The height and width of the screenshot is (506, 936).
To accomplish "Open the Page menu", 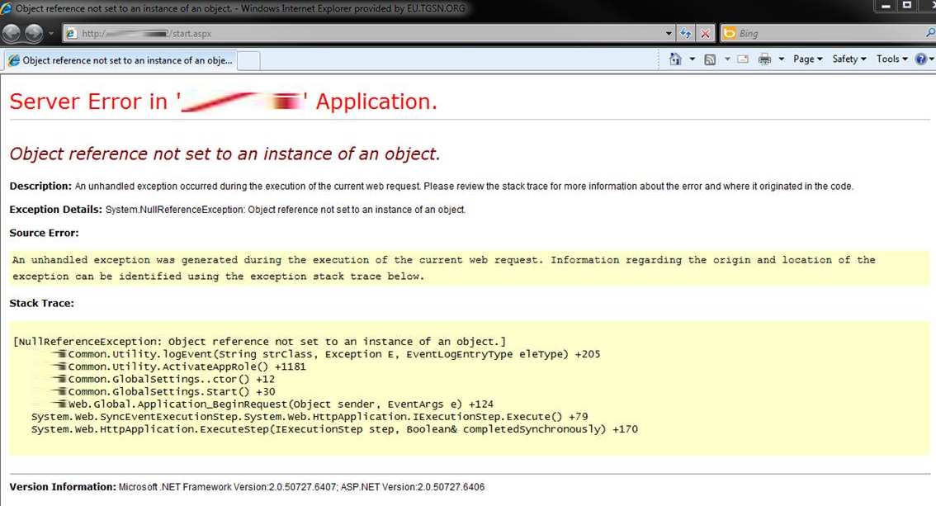I will (x=807, y=59).
